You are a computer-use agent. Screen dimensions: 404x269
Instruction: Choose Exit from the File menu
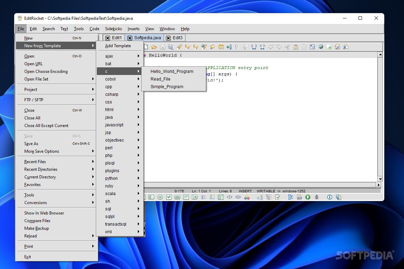coord(57,257)
